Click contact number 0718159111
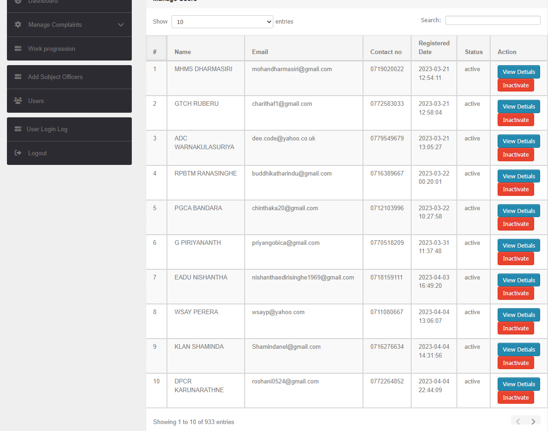Image resolution: width=548 pixels, height=431 pixels. pyautogui.click(x=386, y=277)
